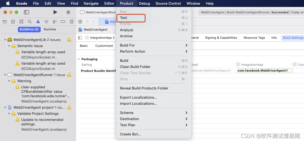This screenshot has width=304, height=141.
Task: Go forward with the editor forward chevron
Action: (93, 21)
